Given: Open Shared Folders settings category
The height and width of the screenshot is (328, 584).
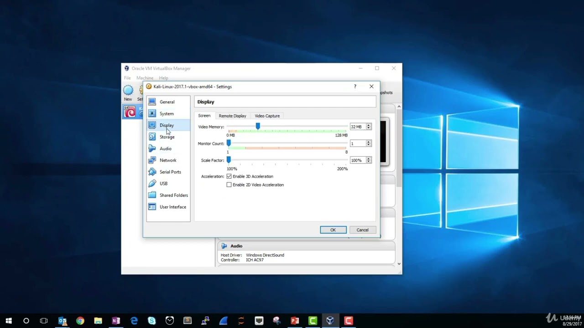Looking at the screenshot, I should pos(168,195).
